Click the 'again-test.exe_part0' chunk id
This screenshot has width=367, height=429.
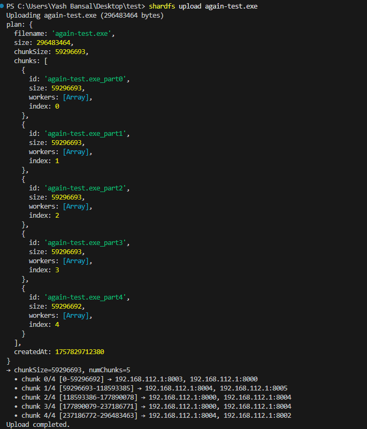click(x=87, y=79)
